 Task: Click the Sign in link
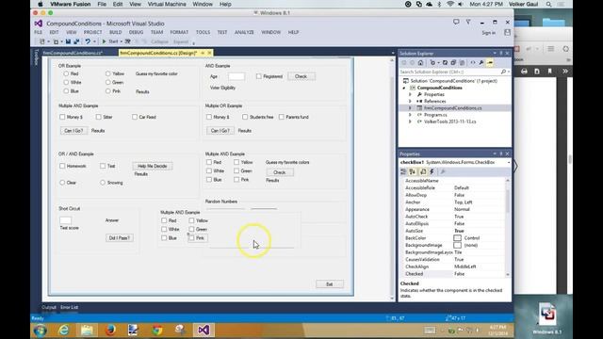[489, 33]
